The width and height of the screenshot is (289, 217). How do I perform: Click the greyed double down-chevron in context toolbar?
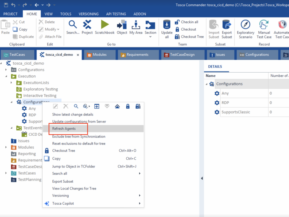[107, 106]
